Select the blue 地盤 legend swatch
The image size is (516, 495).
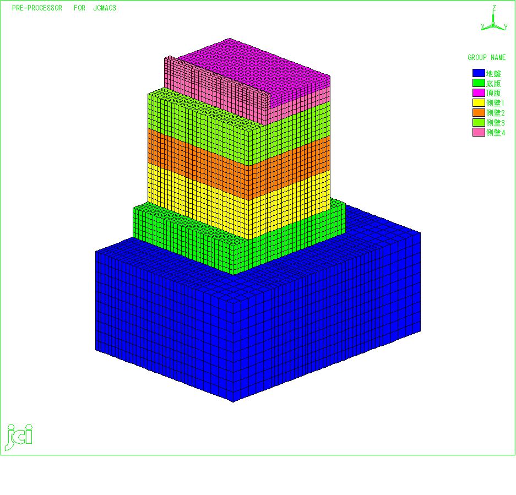pos(479,73)
